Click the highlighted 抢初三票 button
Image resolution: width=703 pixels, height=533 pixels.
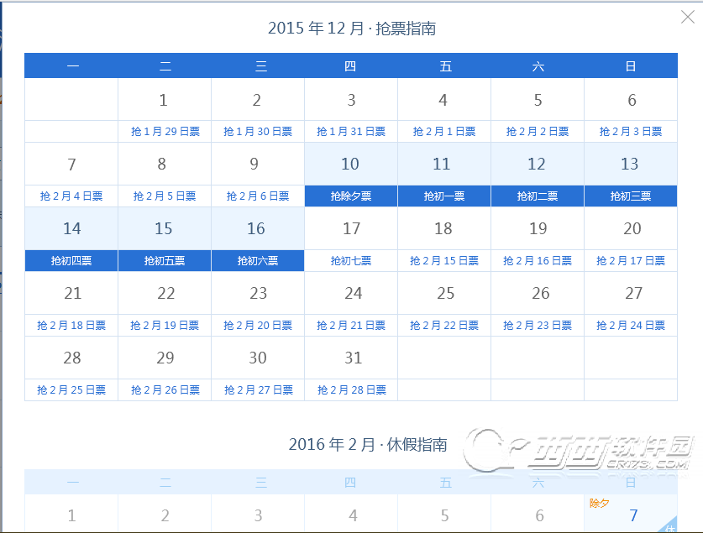click(x=631, y=196)
